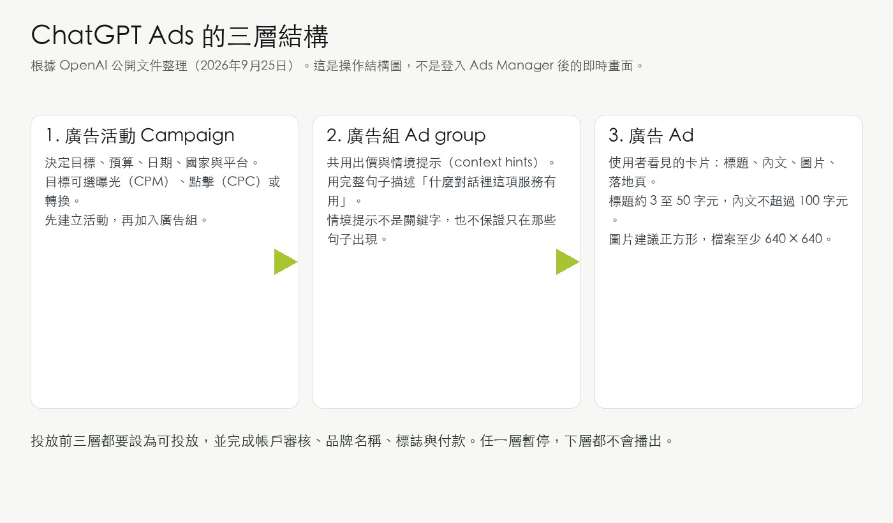Click the green arrow between Campaign and Ad group
Viewport: 893px width, 523px height.
[286, 261]
